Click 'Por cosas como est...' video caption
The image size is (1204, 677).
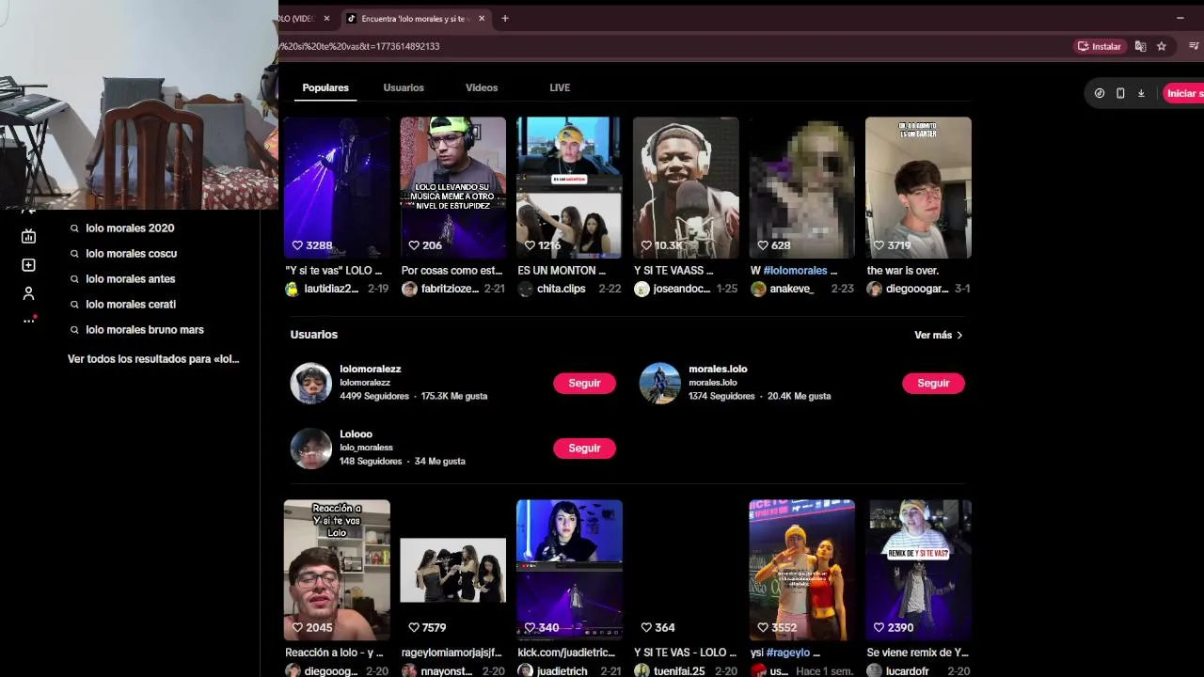pos(452,271)
